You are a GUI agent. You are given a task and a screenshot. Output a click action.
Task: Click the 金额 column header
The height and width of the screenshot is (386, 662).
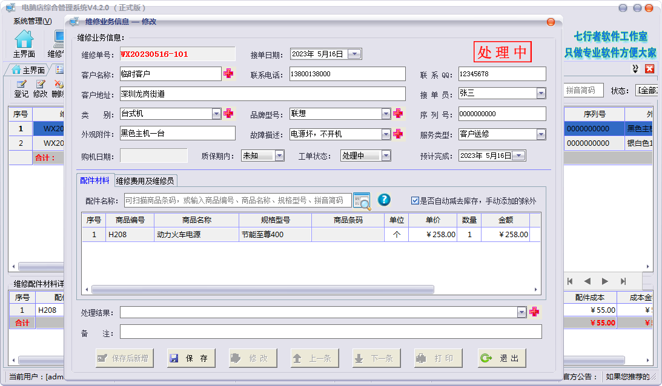(x=506, y=220)
